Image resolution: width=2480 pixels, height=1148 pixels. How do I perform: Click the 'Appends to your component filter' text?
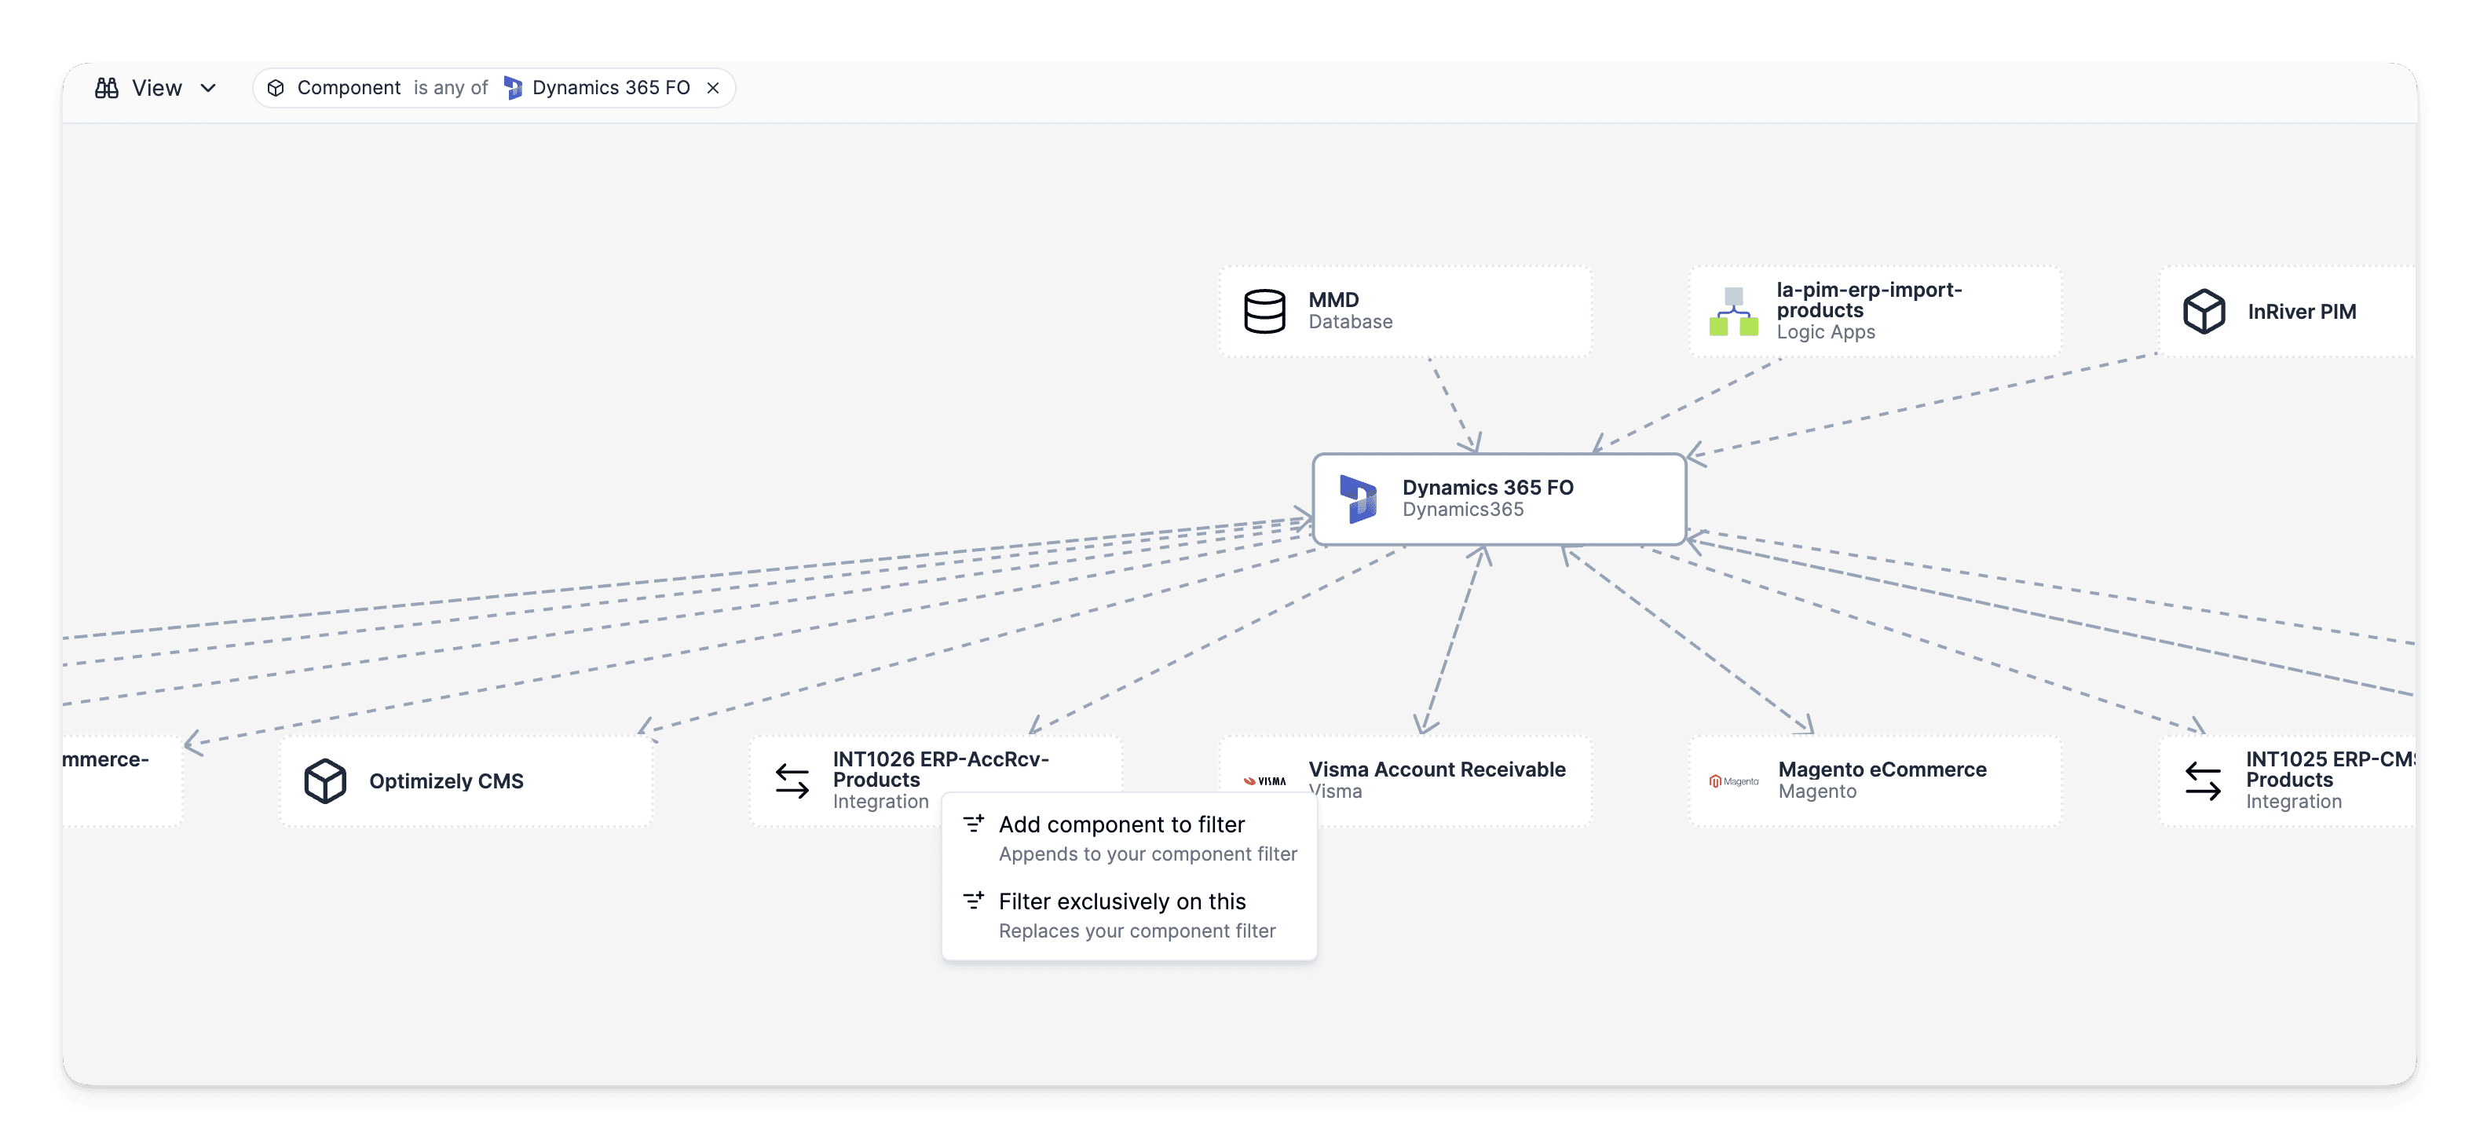[1147, 854]
